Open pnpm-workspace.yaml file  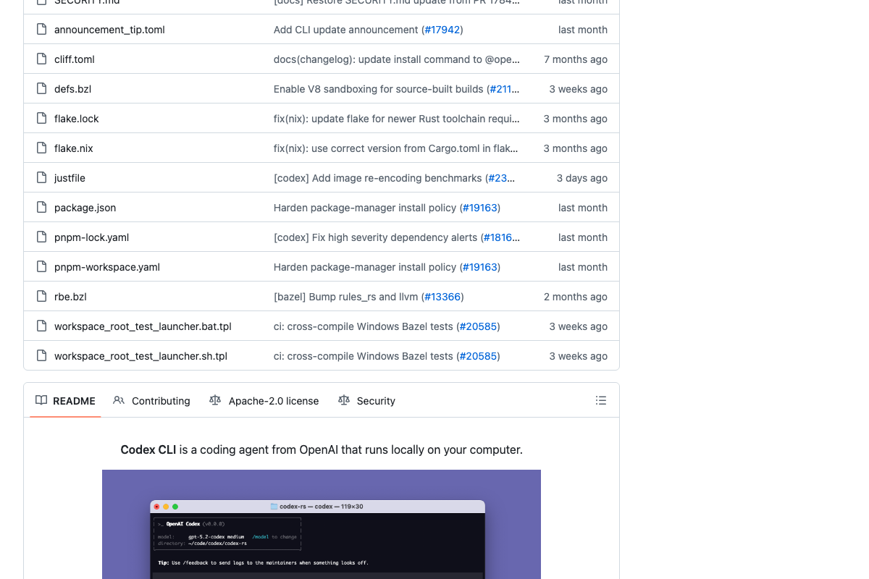[107, 267]
